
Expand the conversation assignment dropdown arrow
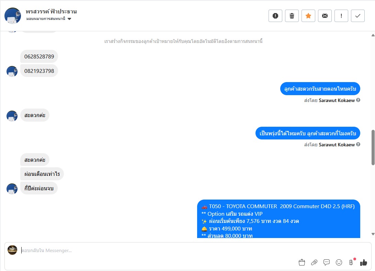click(69, 19)
